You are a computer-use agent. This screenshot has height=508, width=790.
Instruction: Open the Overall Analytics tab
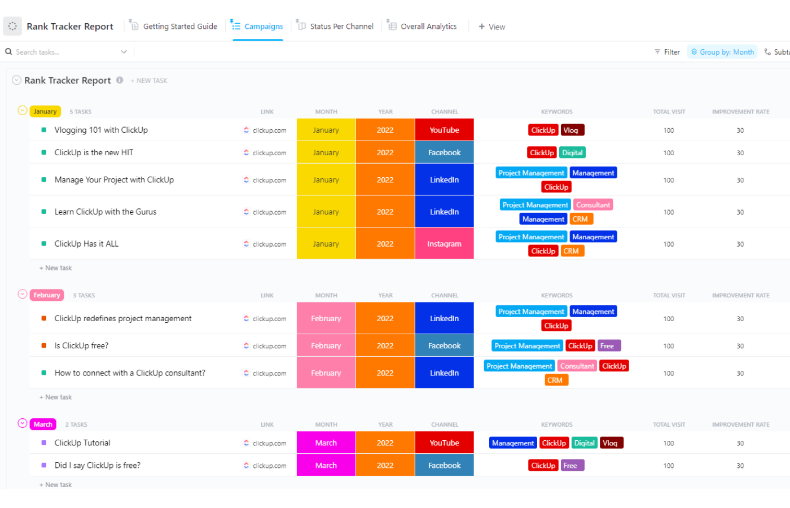click(428, 27)
